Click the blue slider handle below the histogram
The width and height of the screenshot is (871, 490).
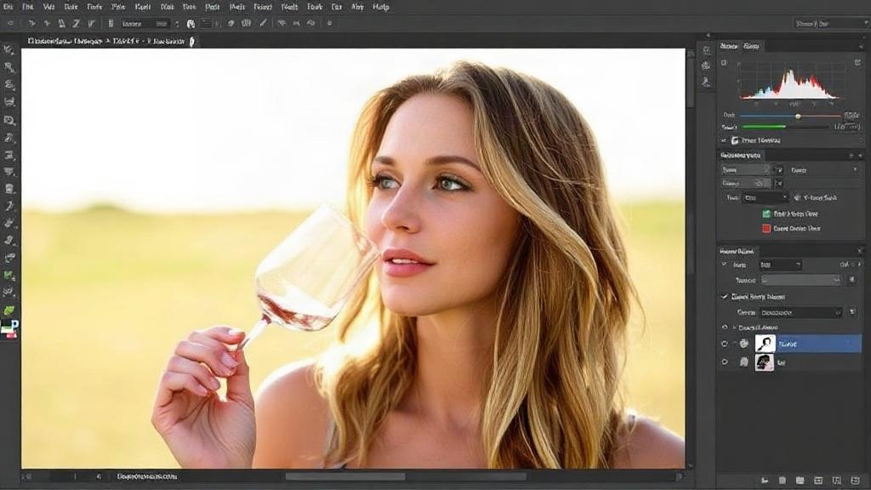(798, 116)
